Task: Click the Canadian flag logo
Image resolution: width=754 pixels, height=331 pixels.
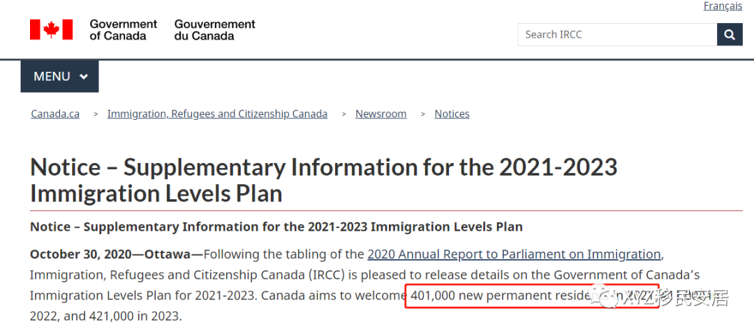Action: coord(52,30)
